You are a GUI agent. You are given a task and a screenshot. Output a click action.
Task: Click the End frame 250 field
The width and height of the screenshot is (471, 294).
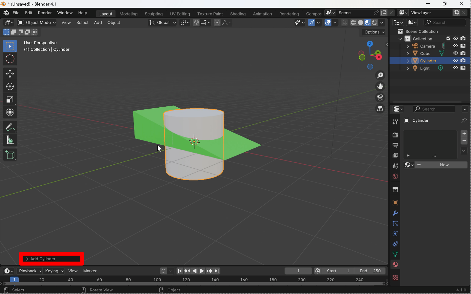coord(370,271)
